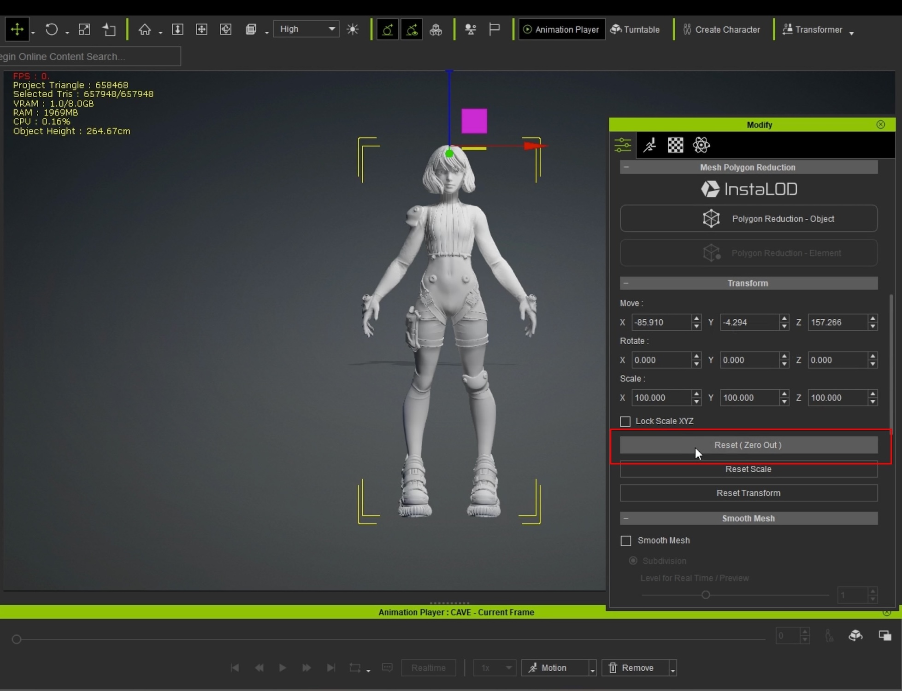Select the Move tool in the toolbar
Image resolution: width=902 pixels, height=691 pixels.
pos(17,29)
